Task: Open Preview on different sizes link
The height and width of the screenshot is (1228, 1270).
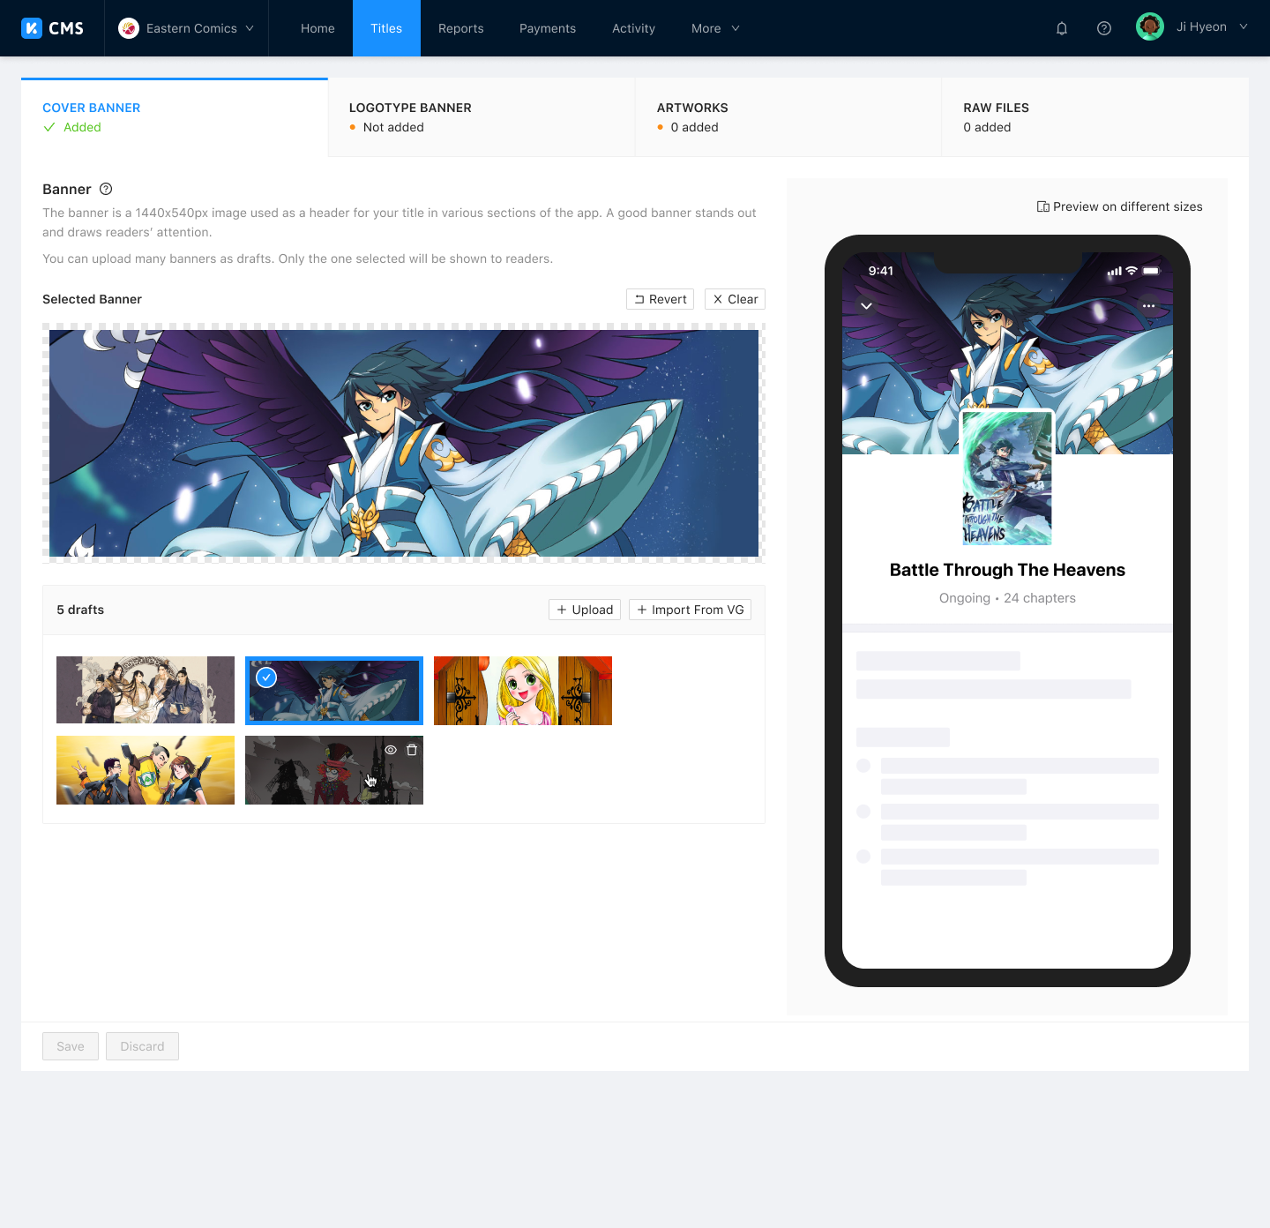Action: tap(1120, 206)
